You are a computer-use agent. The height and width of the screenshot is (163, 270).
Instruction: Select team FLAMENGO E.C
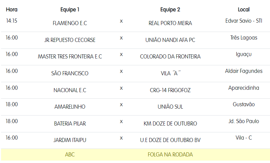tap(70, 23)
